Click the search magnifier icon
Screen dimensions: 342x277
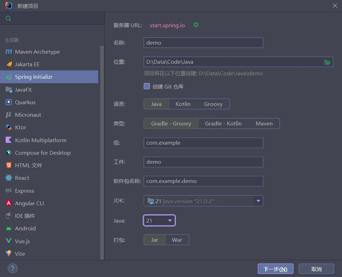[8, 18]
